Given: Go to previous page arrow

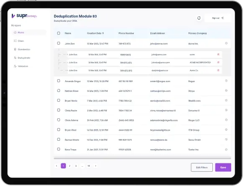Looking at the screenshot, I should 57,166.
